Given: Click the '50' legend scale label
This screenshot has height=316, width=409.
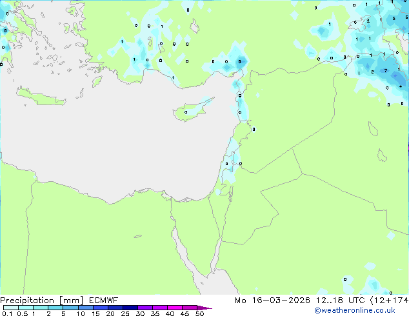Looking at the screenshot, I should click(199, 313).
